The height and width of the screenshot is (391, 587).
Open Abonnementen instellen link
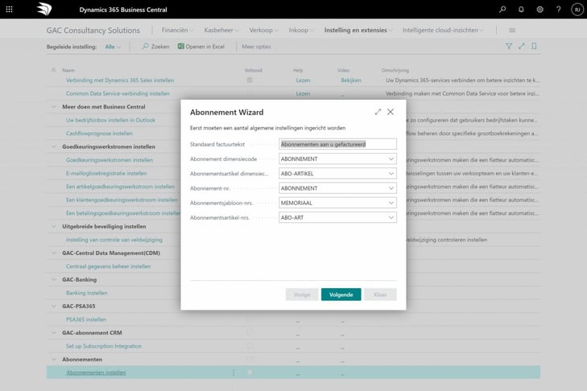(96, 372)
